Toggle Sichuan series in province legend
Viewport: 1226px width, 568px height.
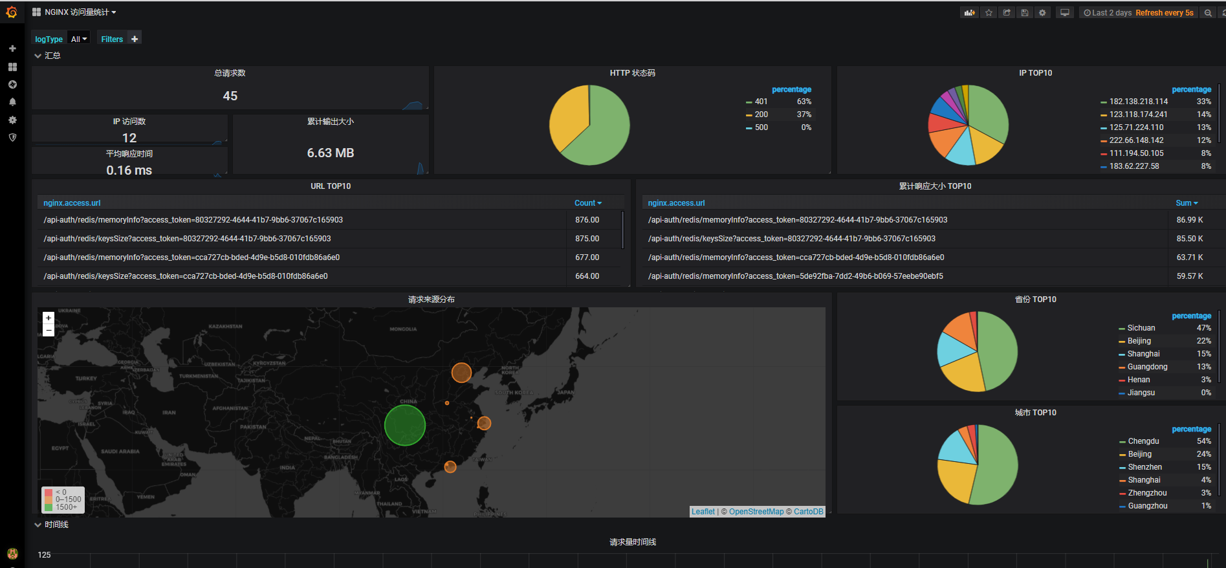click(1141, 328)
